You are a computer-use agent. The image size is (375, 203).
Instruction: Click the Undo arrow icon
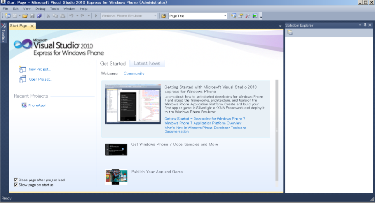click(71, 16)
